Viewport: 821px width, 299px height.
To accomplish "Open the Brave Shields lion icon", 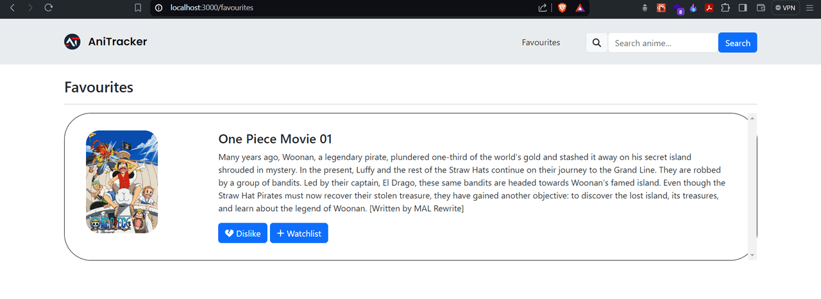I will (x=562, y=8).
